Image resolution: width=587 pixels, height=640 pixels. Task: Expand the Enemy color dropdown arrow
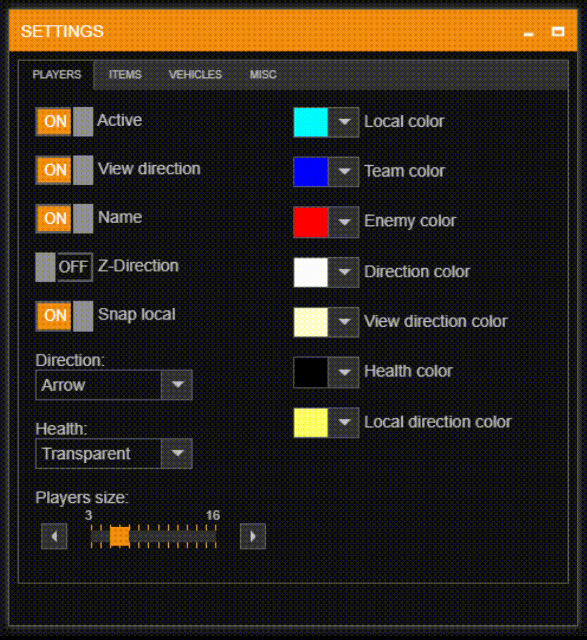coord(344,222)
